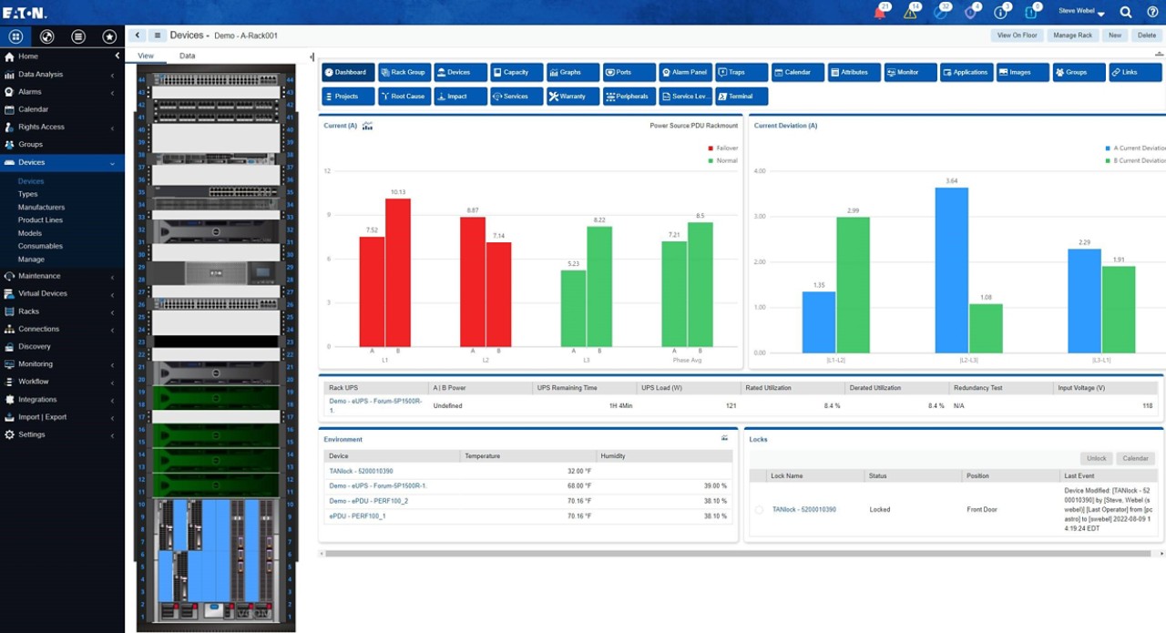
Task: Open the Traps section
Action: [742, 72]
